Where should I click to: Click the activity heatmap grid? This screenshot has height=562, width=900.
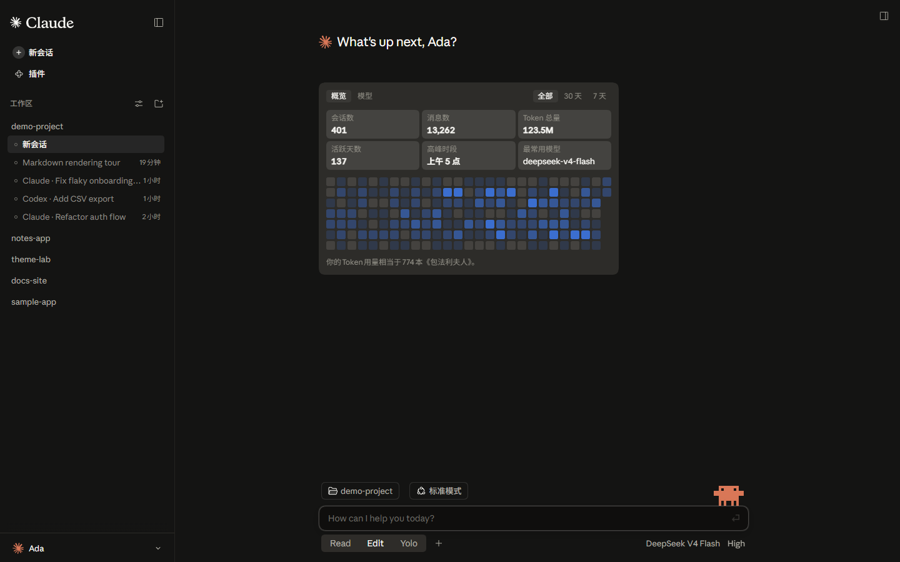tap(469, 214)
